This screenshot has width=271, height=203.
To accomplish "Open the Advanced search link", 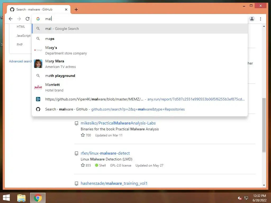I will [x=20, y=61].
